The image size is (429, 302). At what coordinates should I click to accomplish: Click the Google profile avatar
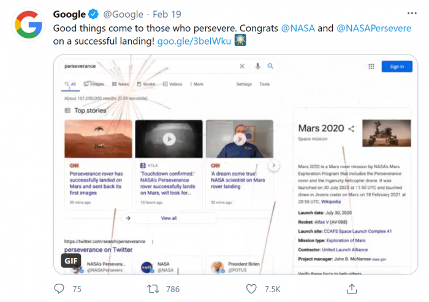[28, 25]
